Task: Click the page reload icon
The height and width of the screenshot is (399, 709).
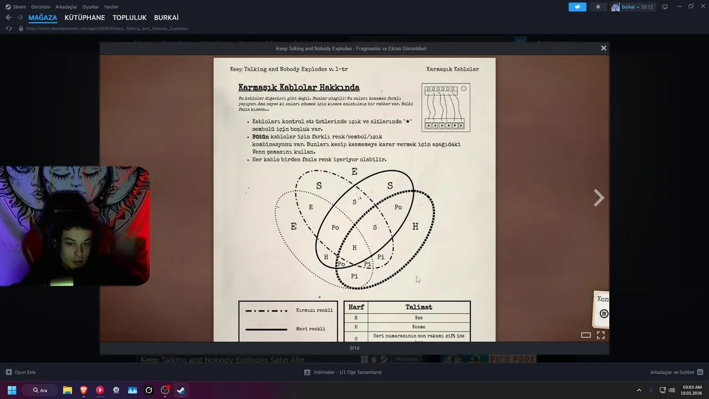Action: pyautogui.click(x=8, y=28)
